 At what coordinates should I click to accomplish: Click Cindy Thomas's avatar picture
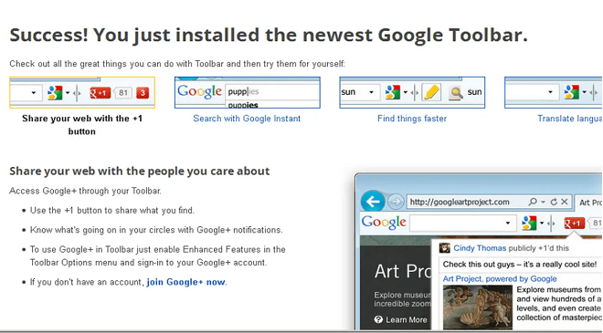click(445, 248)
